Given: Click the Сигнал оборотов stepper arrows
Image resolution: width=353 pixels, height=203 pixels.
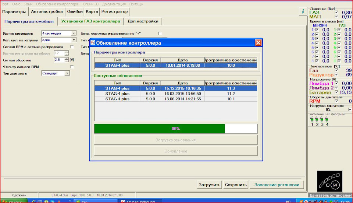Looking at the screenshot, I should tap(67, 60).
